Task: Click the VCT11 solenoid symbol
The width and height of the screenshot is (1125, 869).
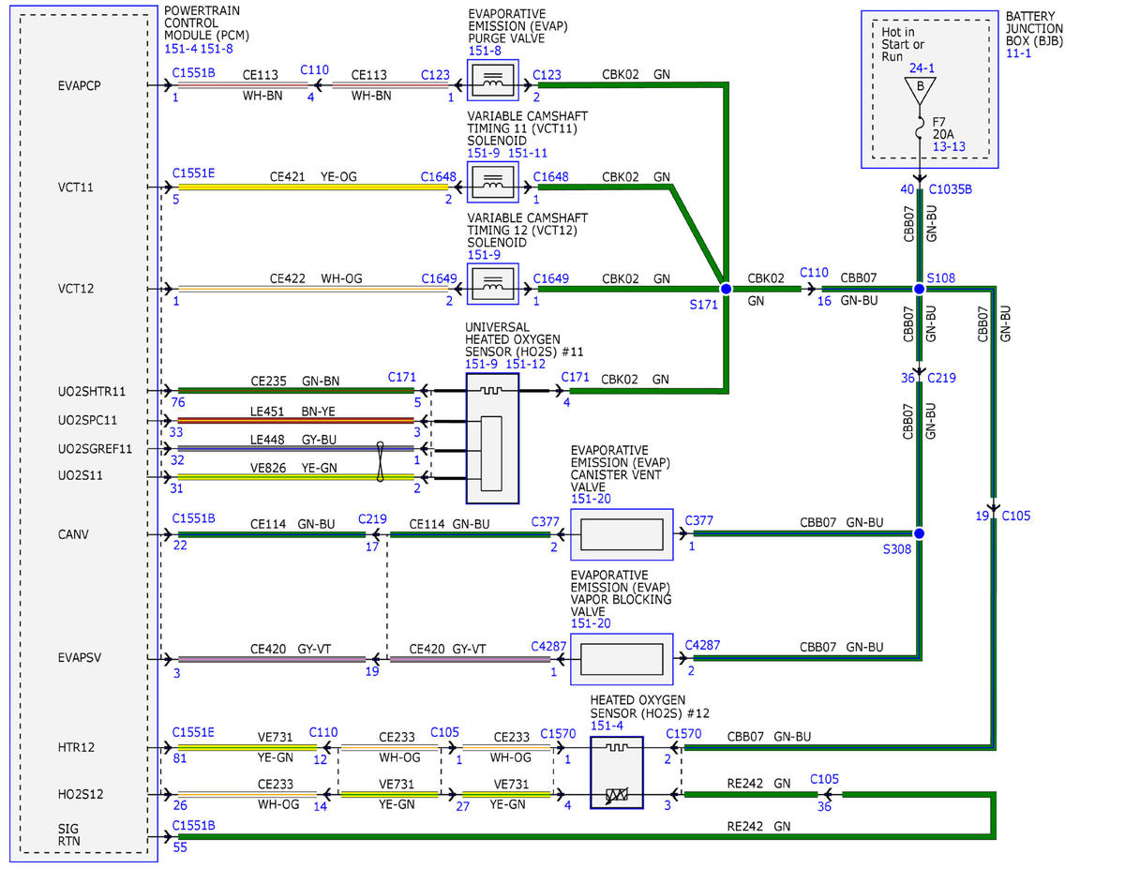Action: coord(492,187)
